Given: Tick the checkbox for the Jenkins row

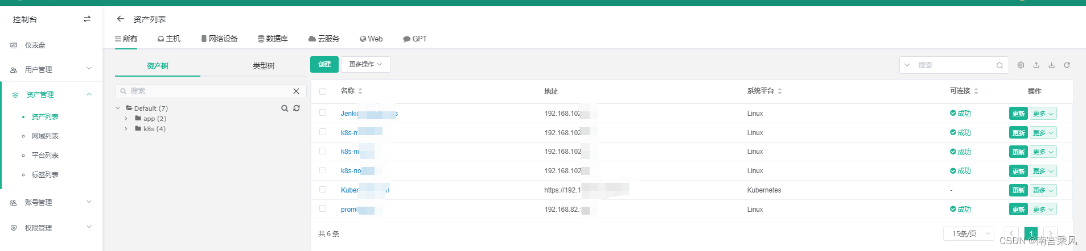Looking at the screenshot, I should 323,112.
